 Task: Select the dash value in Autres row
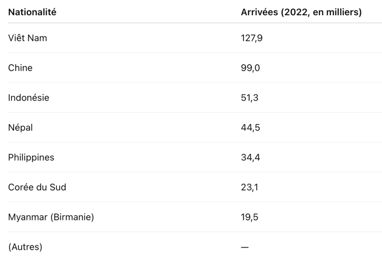pos(245,247)
